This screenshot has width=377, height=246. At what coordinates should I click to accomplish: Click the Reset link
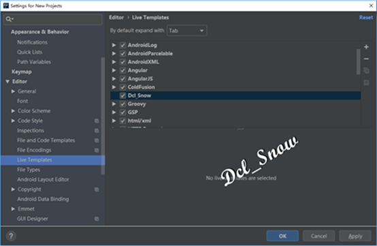click(366, 18)
